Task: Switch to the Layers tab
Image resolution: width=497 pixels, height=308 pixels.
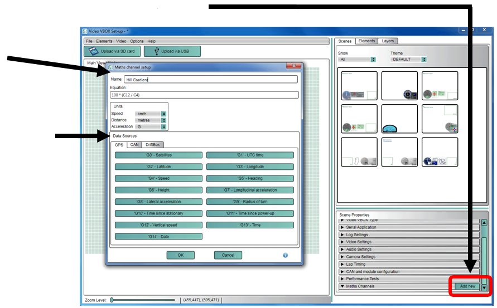Action: pos(388,41)
